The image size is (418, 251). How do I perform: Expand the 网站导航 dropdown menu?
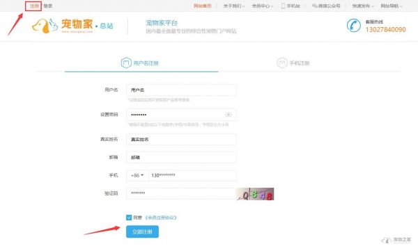click(392, 6)
